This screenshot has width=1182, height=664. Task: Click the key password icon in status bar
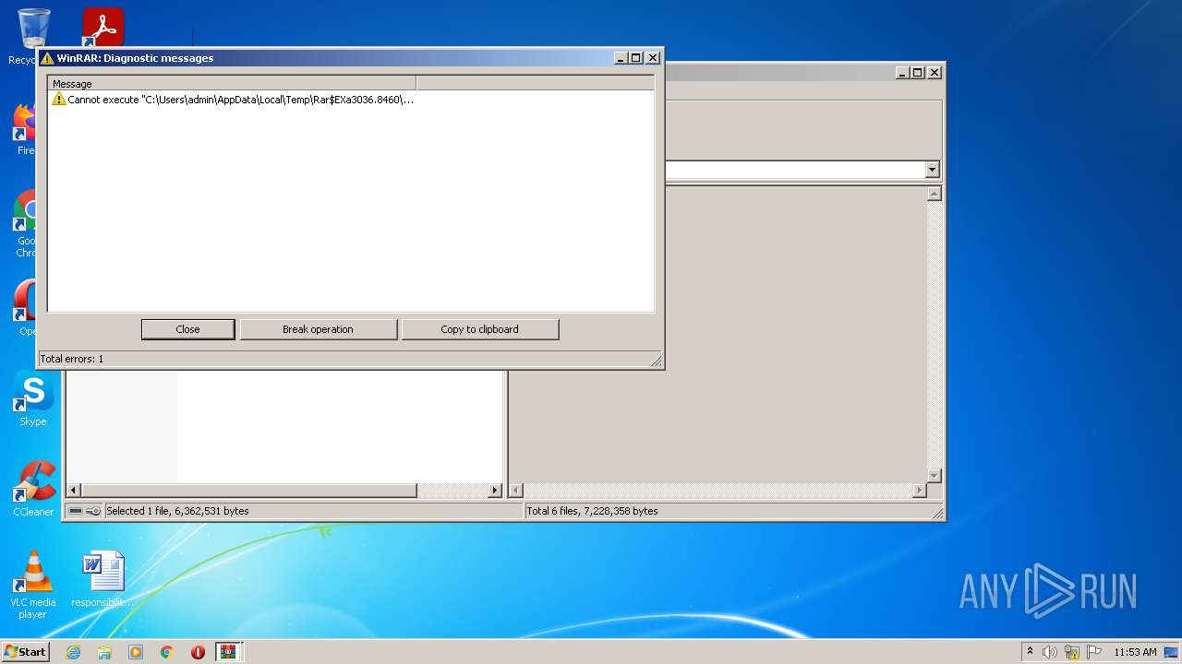coord(93,511)
